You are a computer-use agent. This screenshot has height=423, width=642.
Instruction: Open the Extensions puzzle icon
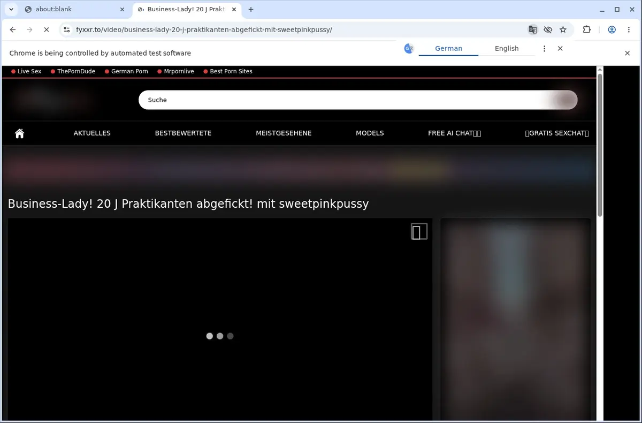click(x=586, y=29)
